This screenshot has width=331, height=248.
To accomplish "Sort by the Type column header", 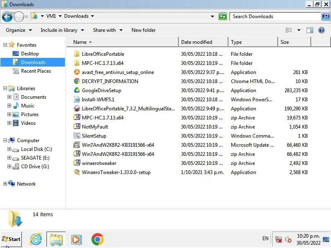I will tap(253, 42).
